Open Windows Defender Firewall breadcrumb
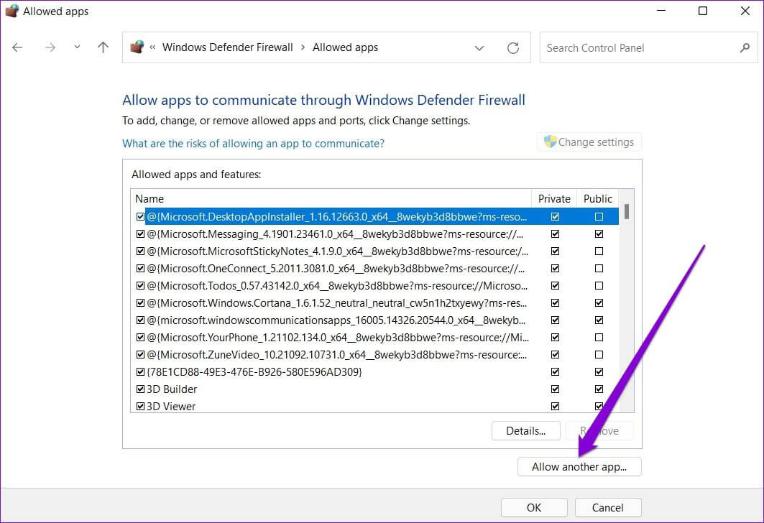This screenshot has width=764, height=523. (228, 47)
